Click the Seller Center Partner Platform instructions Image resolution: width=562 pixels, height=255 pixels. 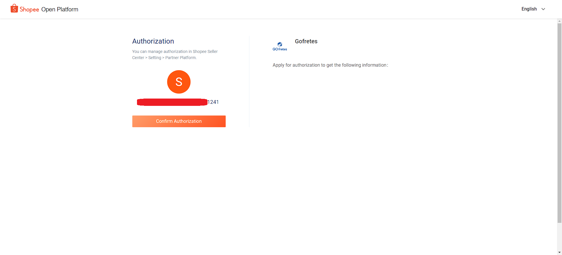click(175, 54)
